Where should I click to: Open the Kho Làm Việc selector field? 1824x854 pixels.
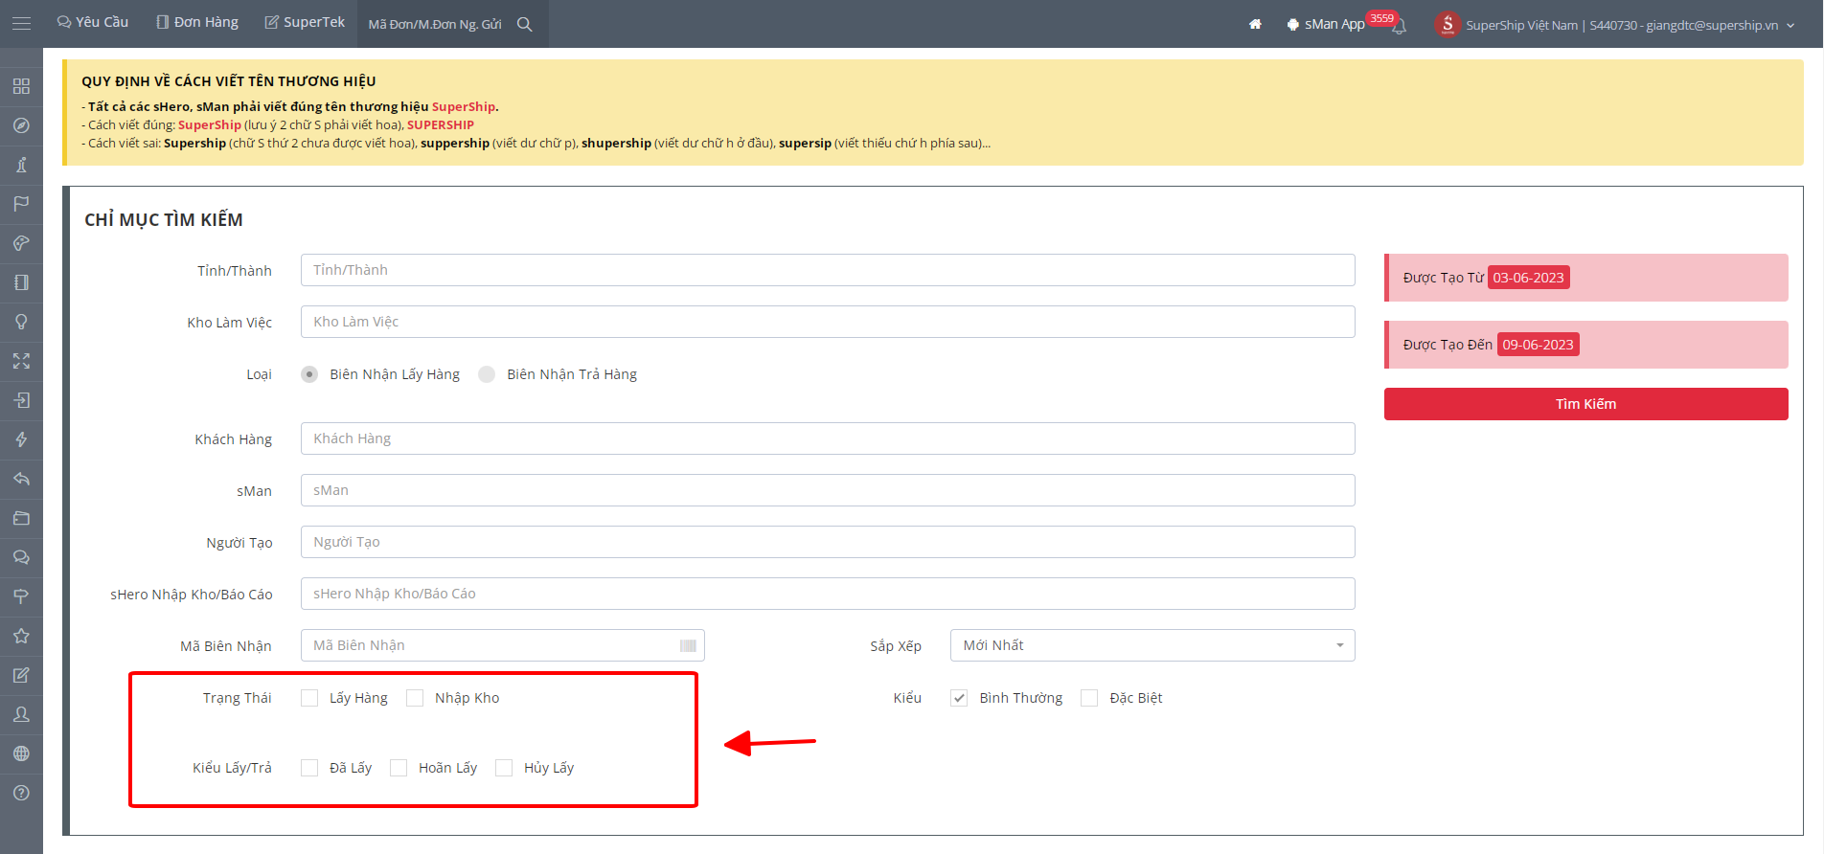point(828,322)
